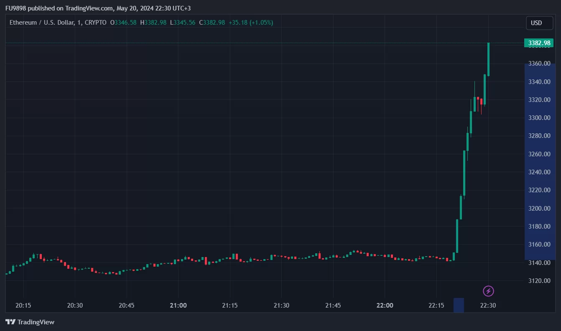The width and height of the screenshot is (561, 331).
Task: Click the 22:00 label on time axis
Action: (x=385, y=306)
